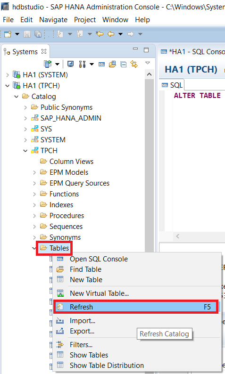This screenshot has width=225, height=374.
Task: Collapse the TPCH schema node
Action: coord(25,151)
